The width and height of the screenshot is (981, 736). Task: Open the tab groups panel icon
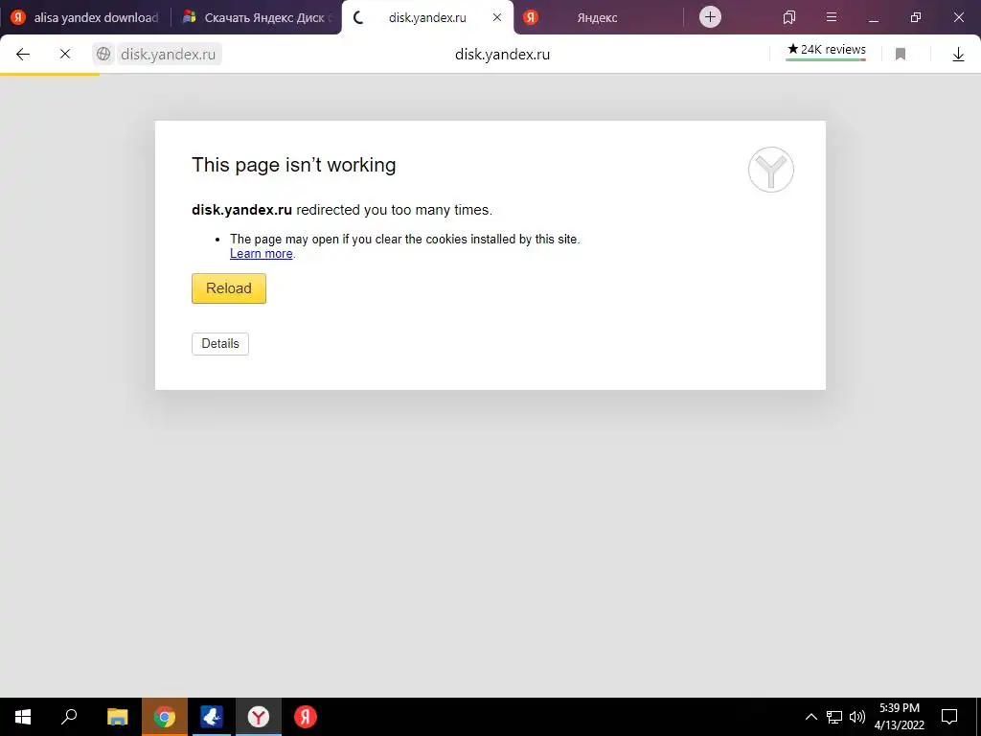[789, 17]
